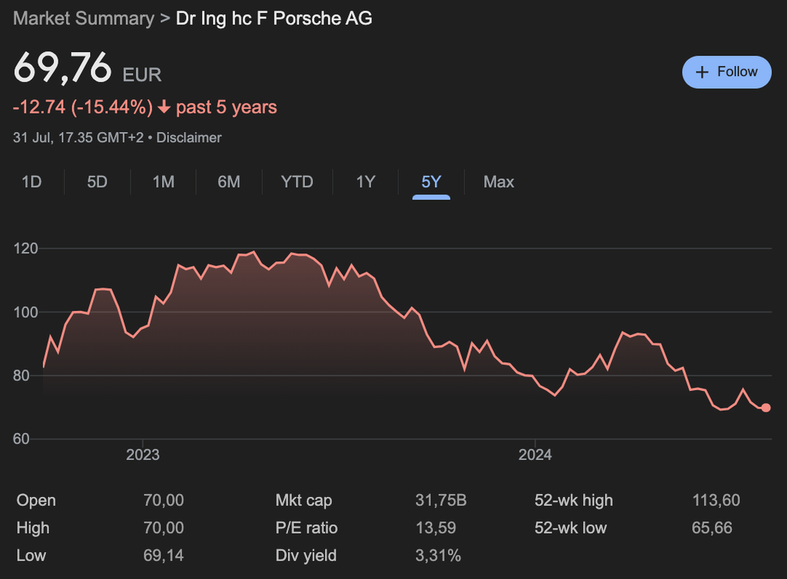Click the red endpoint dot on chart
Viewport: 787px width, 579px height.
tap(765, 408)
